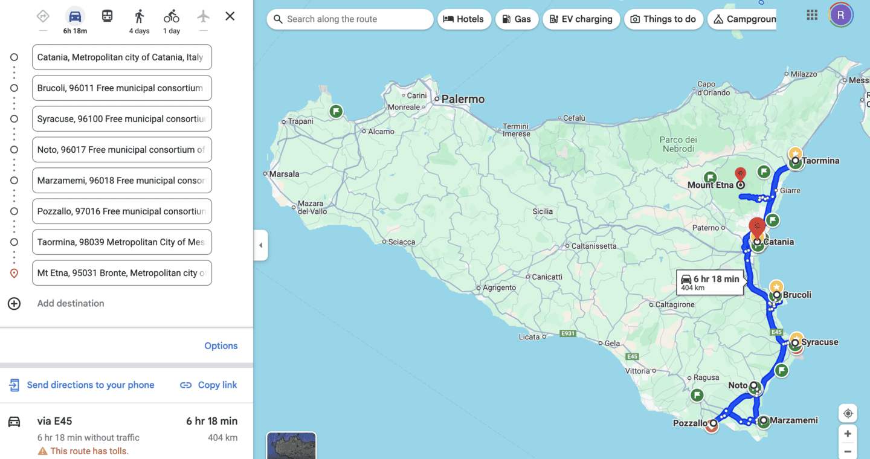Open route Options
The image size is (870, 459).
coord(221,346)
